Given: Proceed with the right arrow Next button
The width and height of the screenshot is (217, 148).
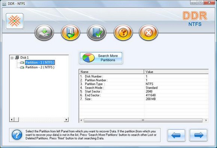Looking at the screenshot, I should click(x=198, y=135).
